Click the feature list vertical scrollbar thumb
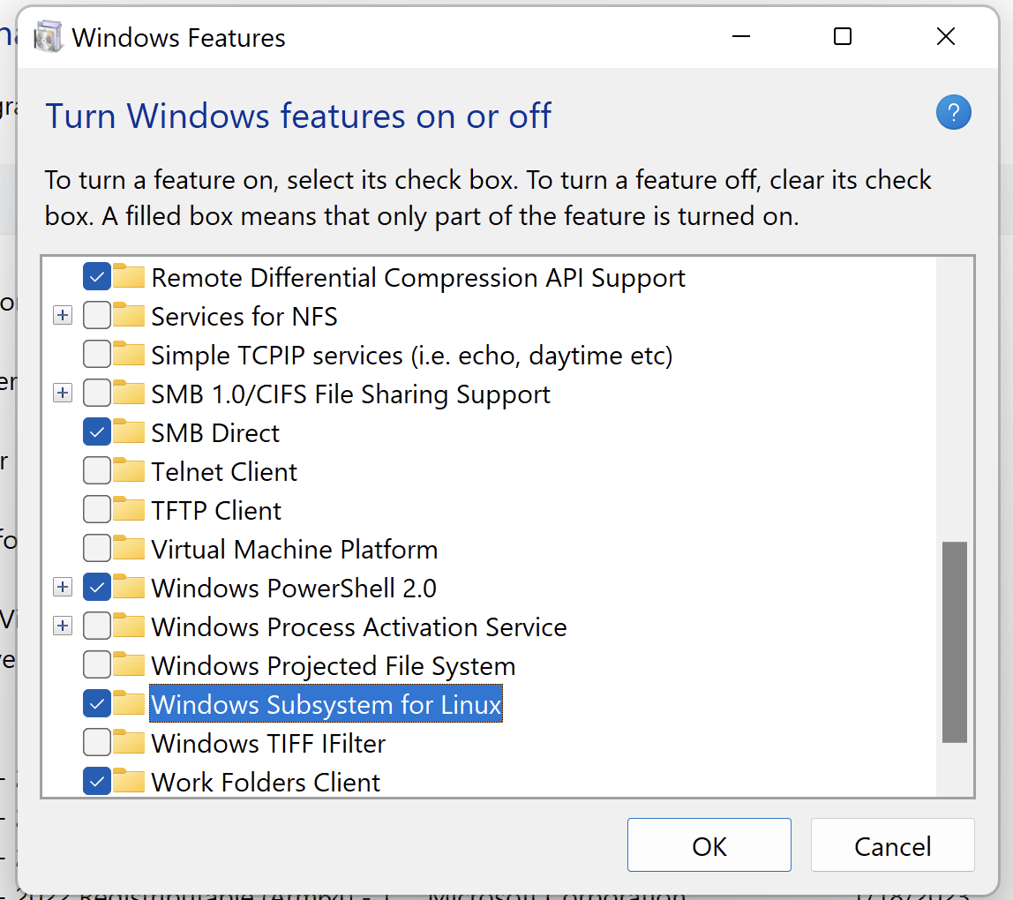 point(954,641)
